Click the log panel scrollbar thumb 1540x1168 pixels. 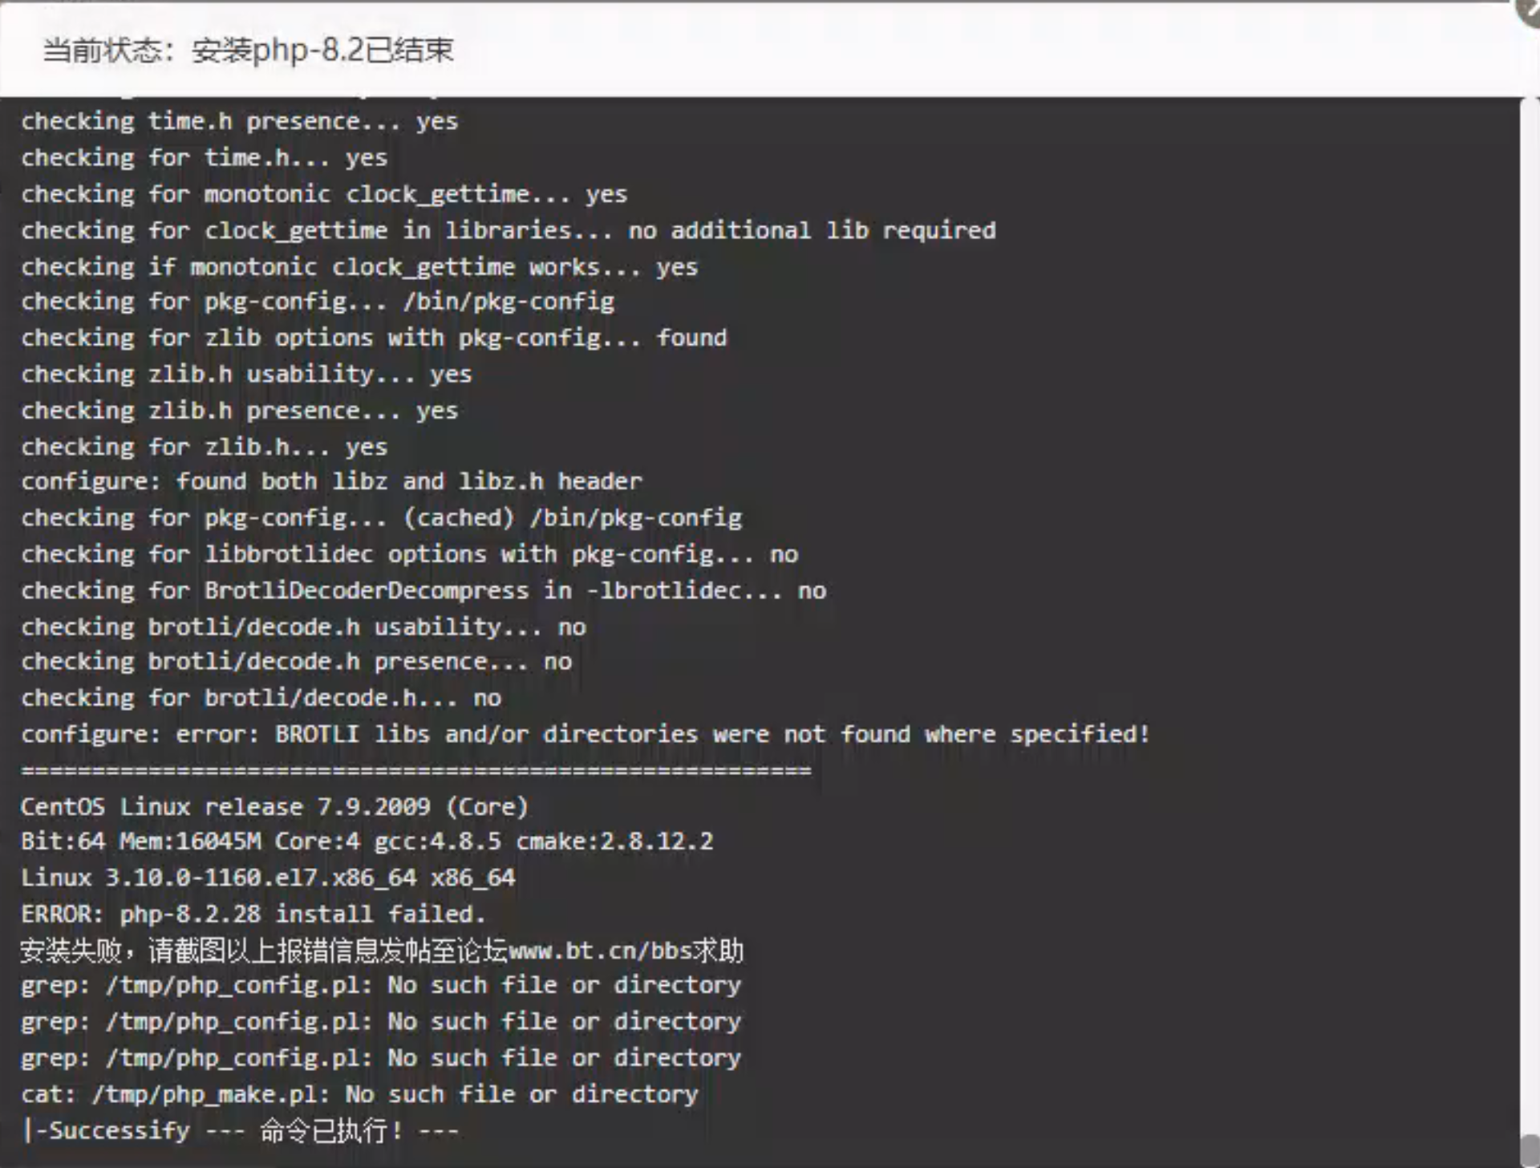[x=1530, y=1150]
